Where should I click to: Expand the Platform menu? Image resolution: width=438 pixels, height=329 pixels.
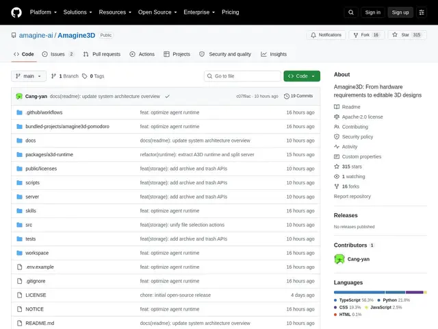43,12
